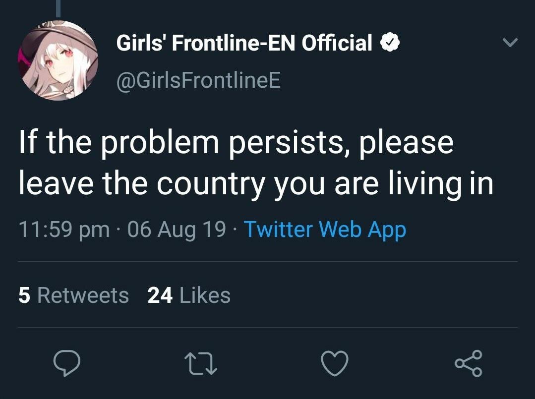Screen dimensions: 535x399
Task: Click the thread connector line above avatar
Action: pos(58,8)
